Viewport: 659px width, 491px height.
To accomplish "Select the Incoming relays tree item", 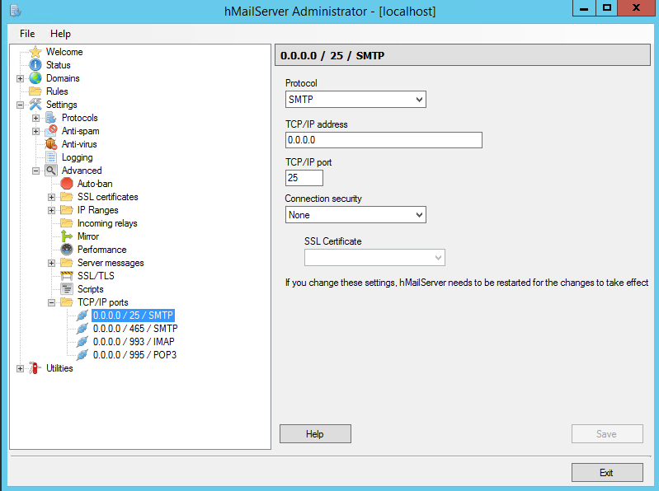I will click(x=107, y=223).
